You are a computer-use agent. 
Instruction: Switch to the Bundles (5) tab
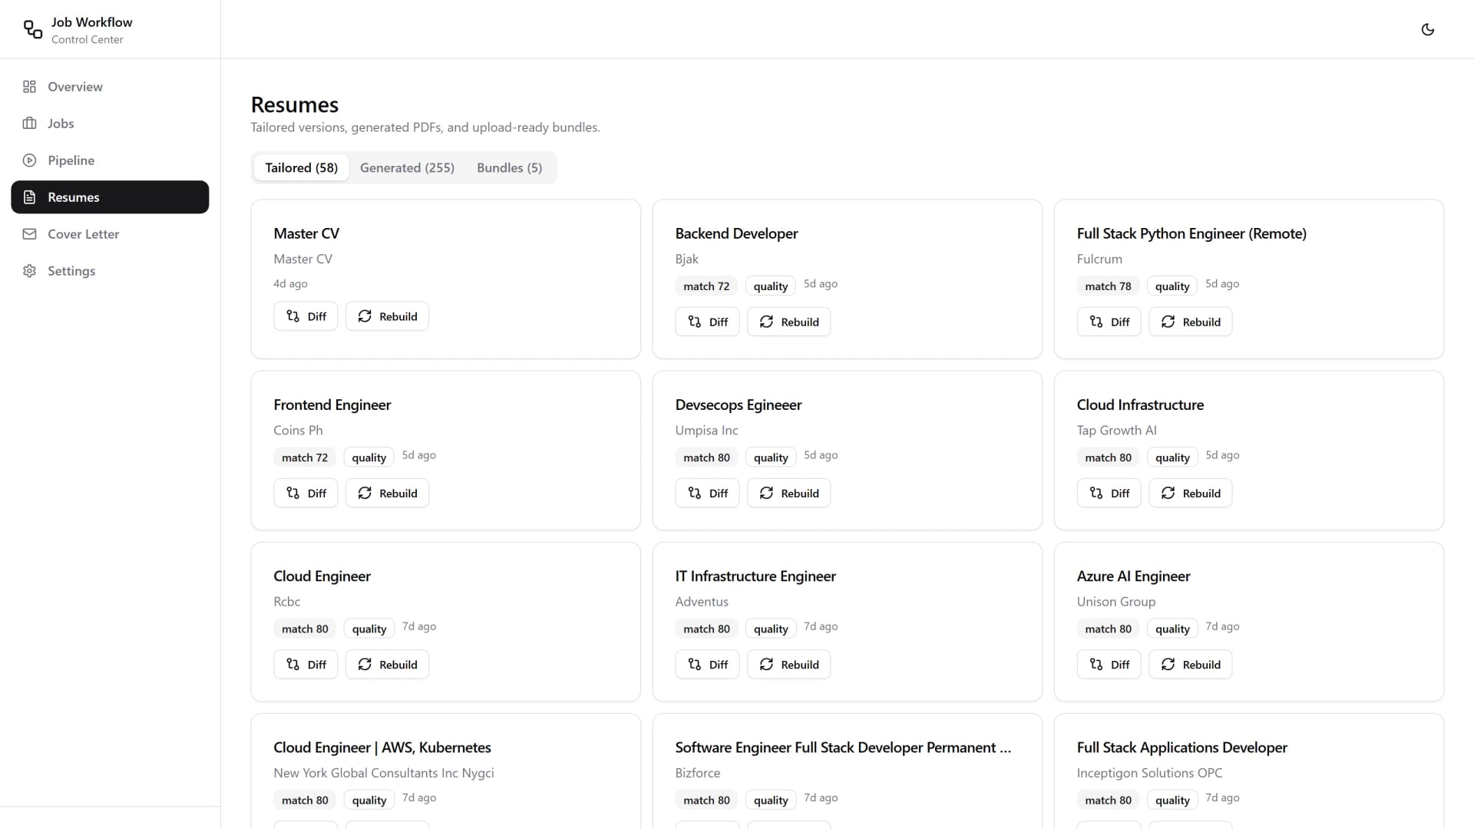[x=509, y=167]
